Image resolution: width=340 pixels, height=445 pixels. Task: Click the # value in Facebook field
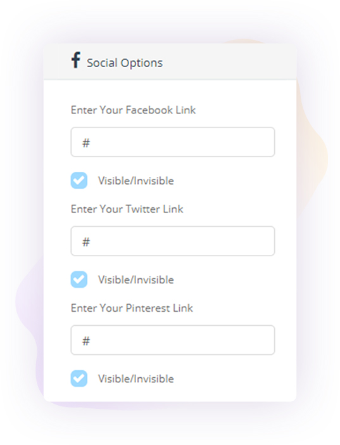[86, 143]
